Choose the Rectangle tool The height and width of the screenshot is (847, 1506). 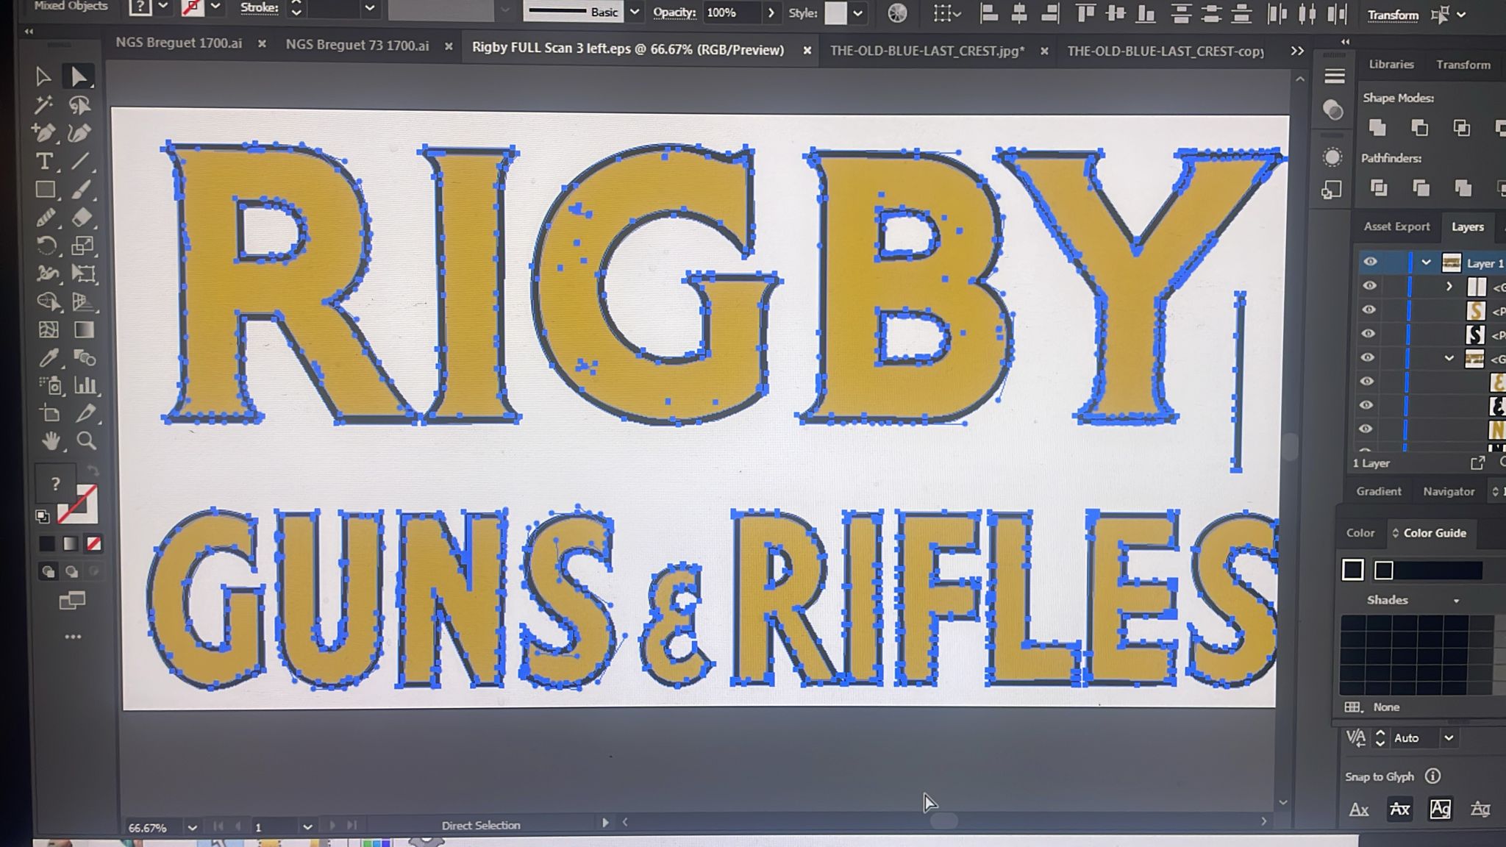(x=46, y=190)
